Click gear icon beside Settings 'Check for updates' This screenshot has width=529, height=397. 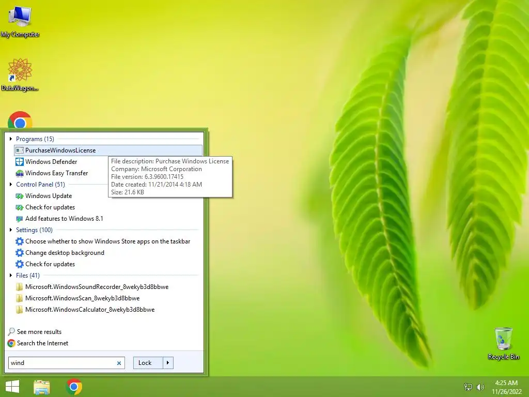[x=20, y=264]
